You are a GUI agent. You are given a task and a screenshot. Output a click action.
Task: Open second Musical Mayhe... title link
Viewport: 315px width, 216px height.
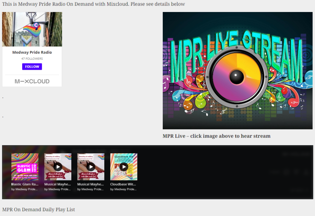91,184
